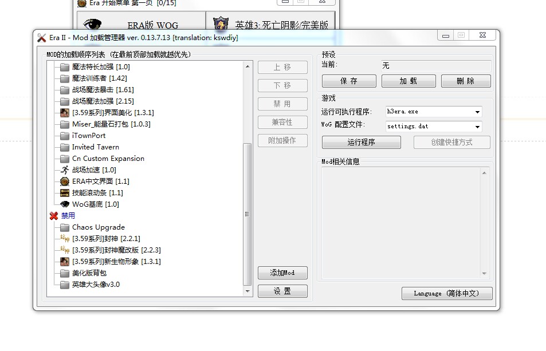Open the 运行可执行程序 dropdown showing h3era.exe
Screen dimensions: 546x351
coord(434,112)
